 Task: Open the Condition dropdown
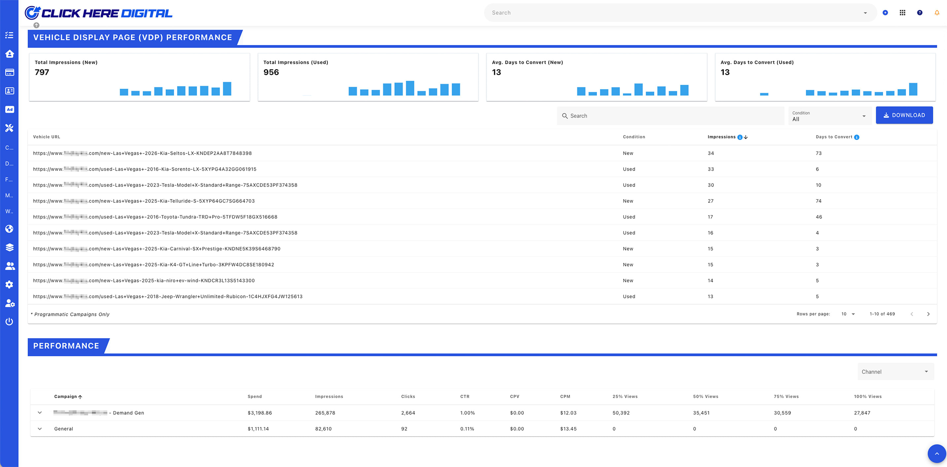pos(829,116)
